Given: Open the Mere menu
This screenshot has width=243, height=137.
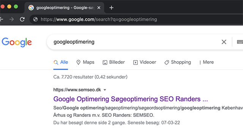Looking at the screenshot, I should 207,62.
